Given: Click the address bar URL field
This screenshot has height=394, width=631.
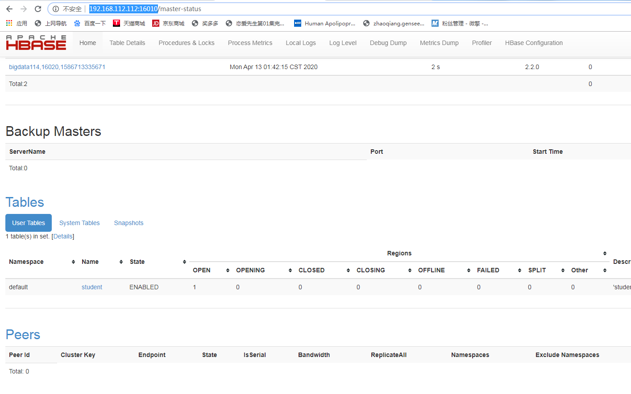Looking at the screenshot, I should 339,9.
